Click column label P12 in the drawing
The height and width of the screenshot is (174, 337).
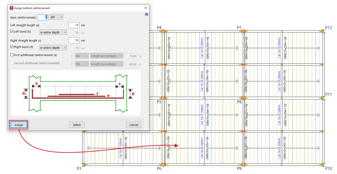point(329,28)
